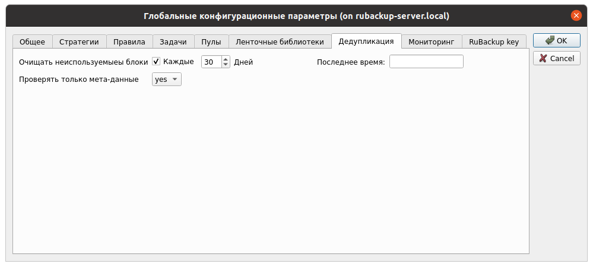Select the Дедупликация tab
Viewport: 593px width, 267px height.
tap(366, 41)
